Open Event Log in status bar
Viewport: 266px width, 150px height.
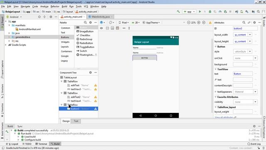pyautogui.click(x=254, y=144)
